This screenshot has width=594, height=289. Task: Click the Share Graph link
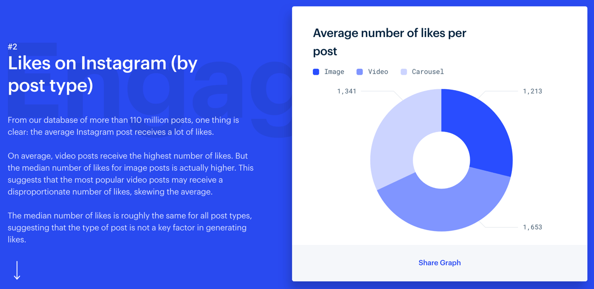pos(440,263)
